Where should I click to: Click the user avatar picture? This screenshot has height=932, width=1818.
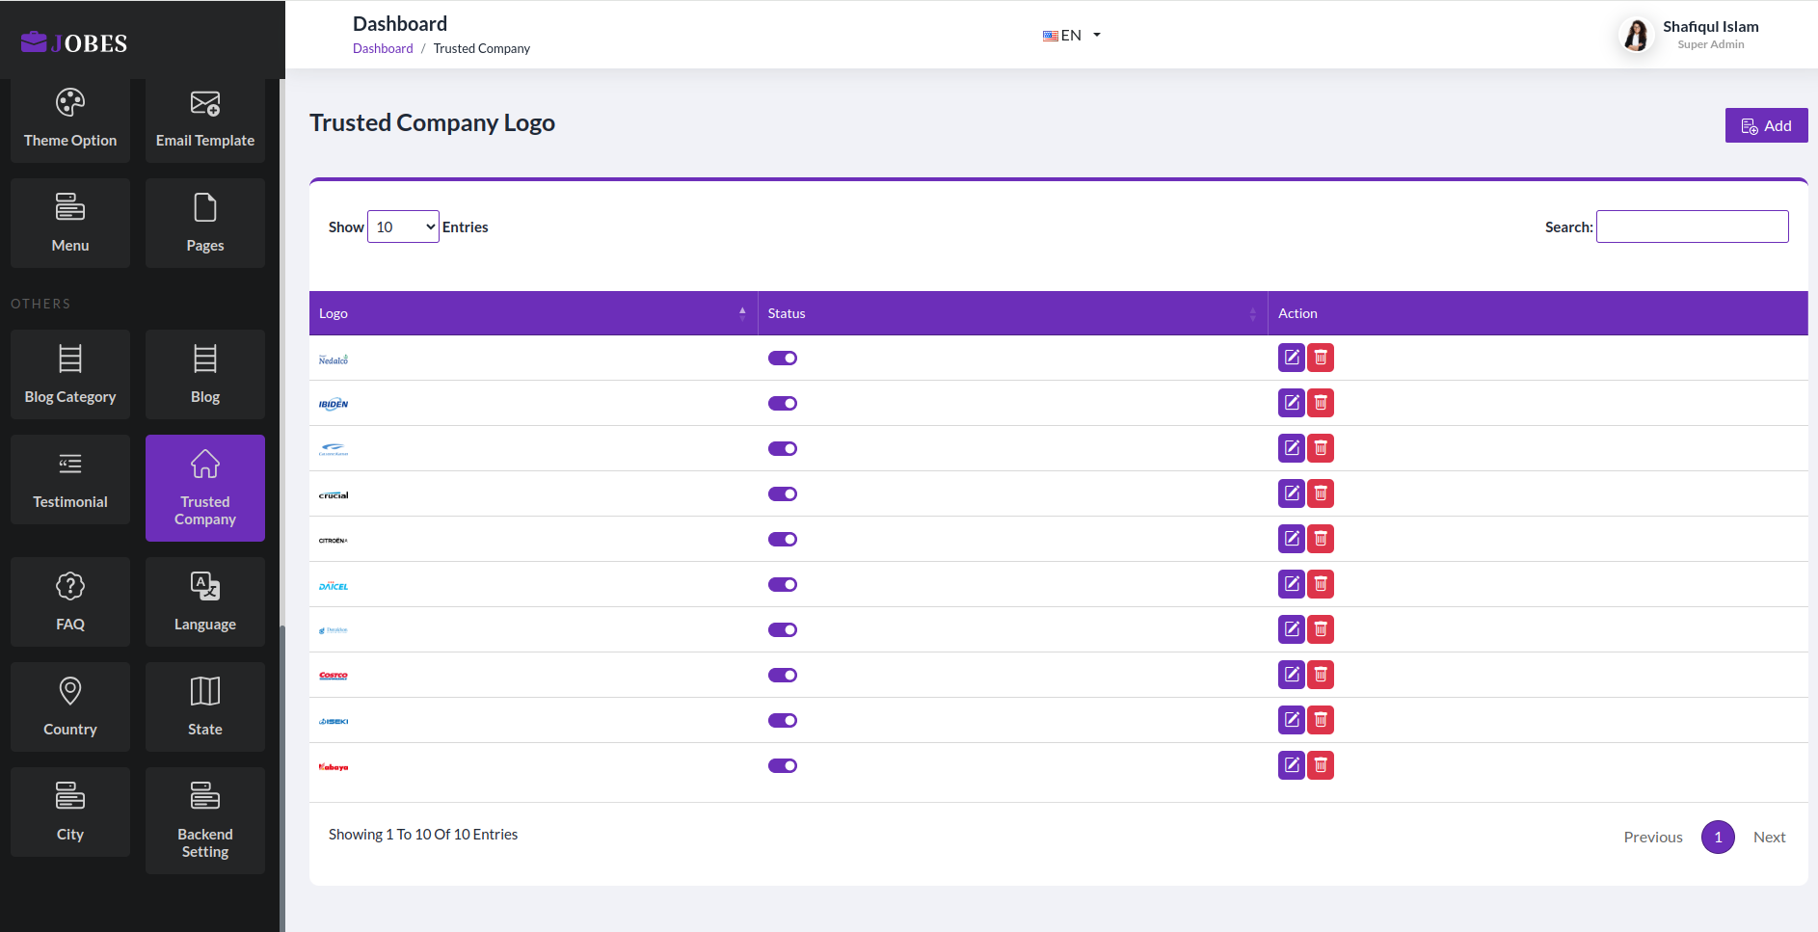(1636, 36)
